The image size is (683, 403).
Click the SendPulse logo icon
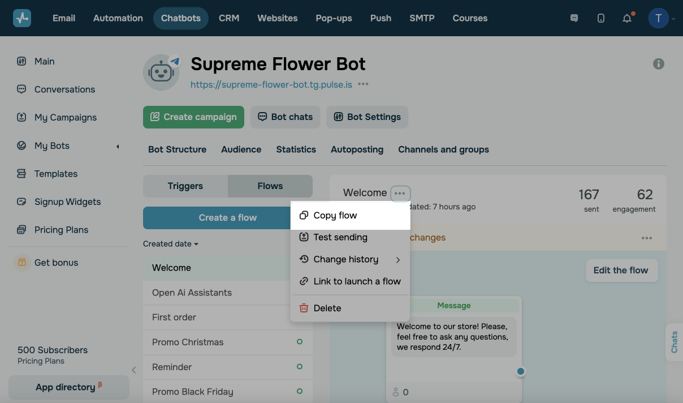pyautogui.click(x=22, y=18)
